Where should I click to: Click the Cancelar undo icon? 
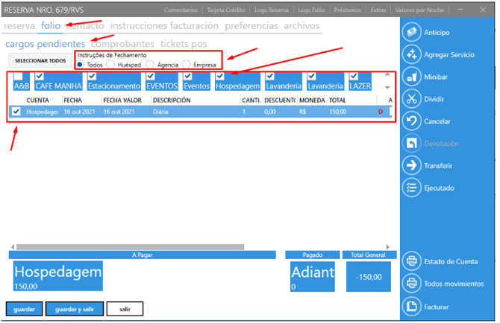pyautogui.click(x=411, y=121)
